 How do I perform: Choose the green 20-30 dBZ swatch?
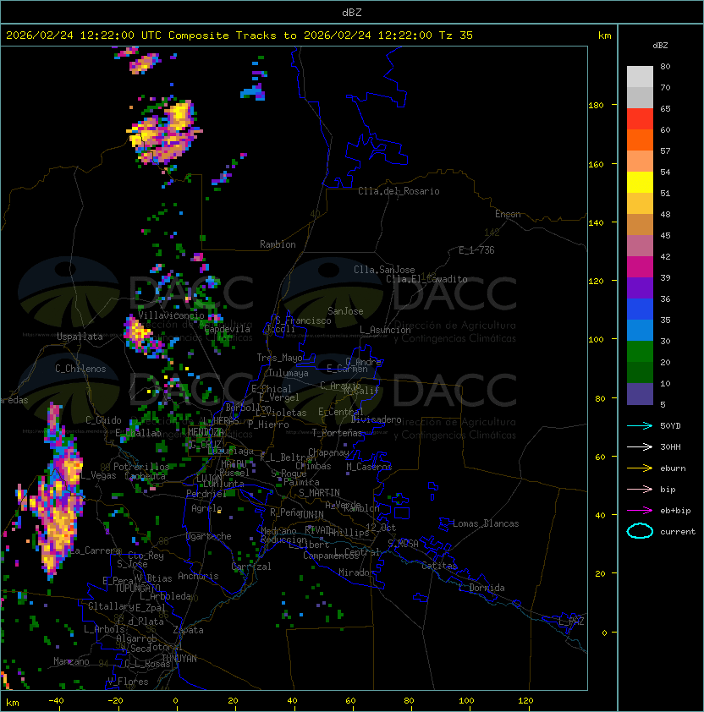point(640,352)
